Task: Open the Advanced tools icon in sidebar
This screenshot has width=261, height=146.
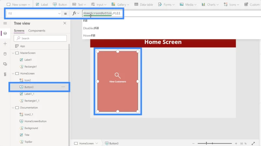Action: pyautogui.click(x=5, y=74)
